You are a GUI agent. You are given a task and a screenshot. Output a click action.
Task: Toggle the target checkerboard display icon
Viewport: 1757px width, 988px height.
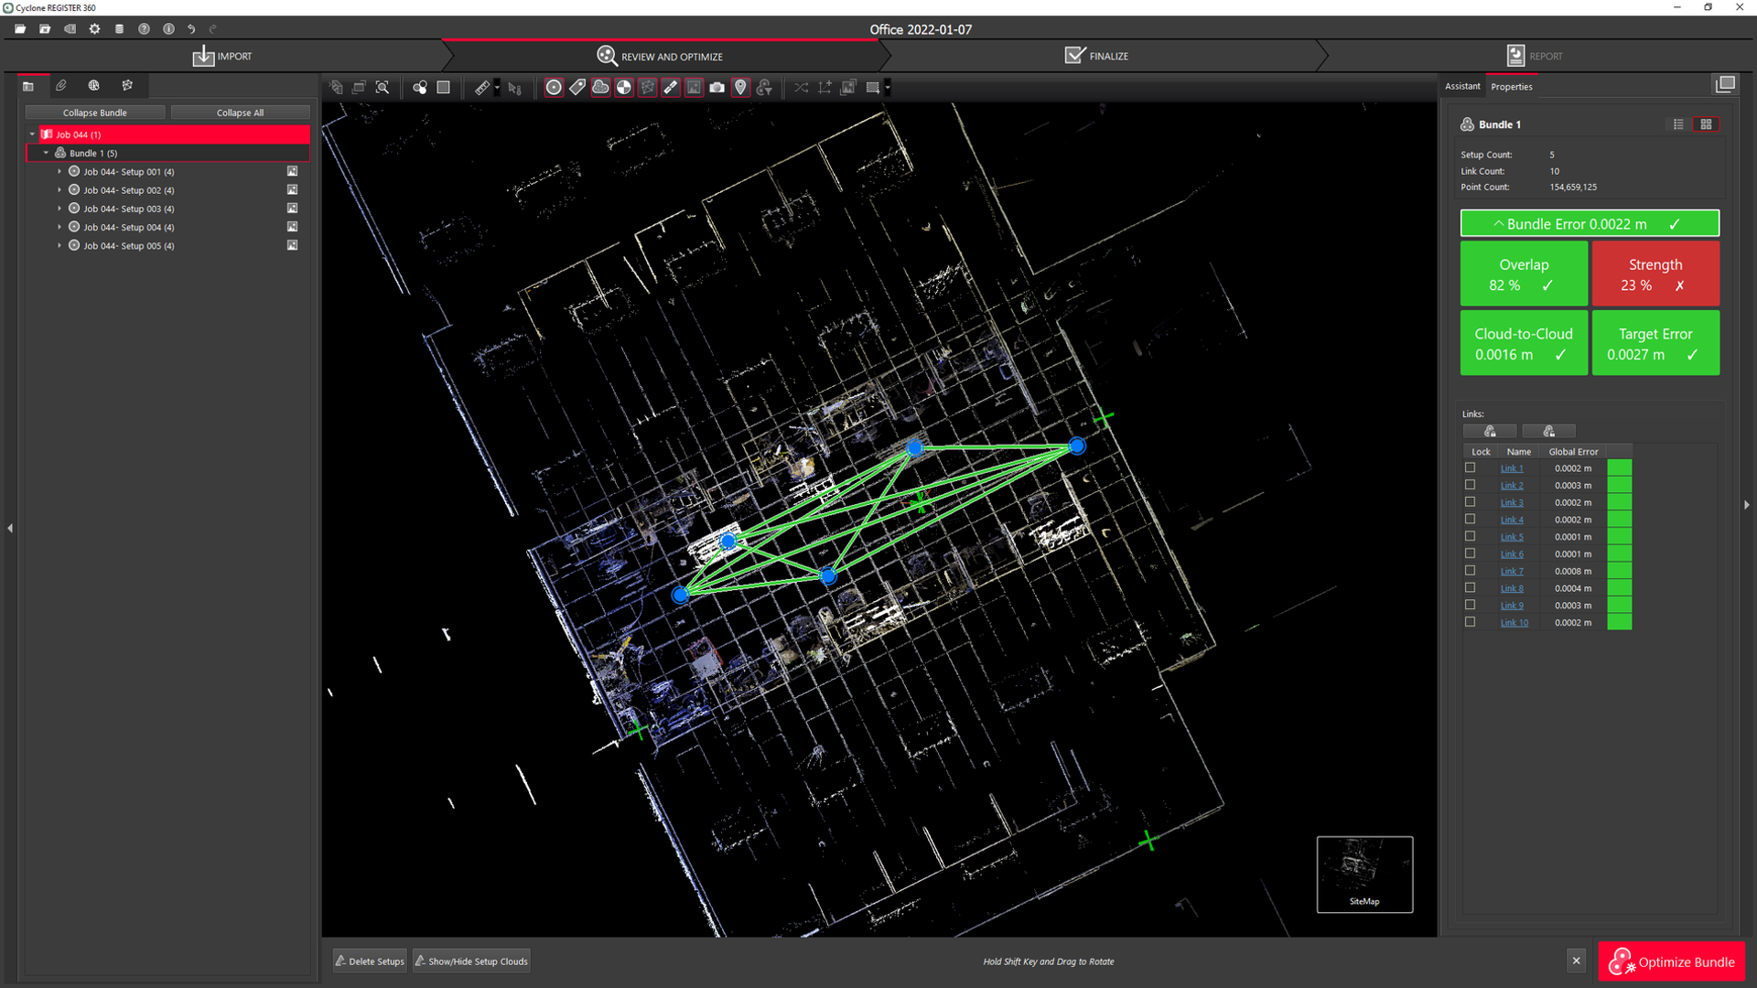click(x=624, y=88)
